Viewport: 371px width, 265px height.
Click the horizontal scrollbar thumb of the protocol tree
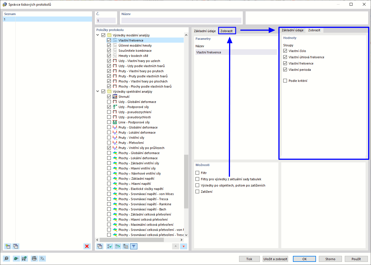(x=132, y=240)
